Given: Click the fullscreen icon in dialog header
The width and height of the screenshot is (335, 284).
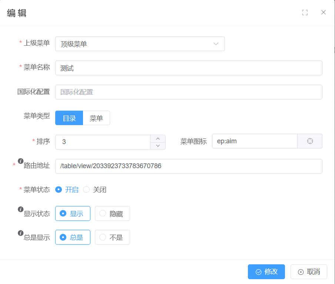Looking at the screenshot, I should pyautogui.click(x=305, y=13).
